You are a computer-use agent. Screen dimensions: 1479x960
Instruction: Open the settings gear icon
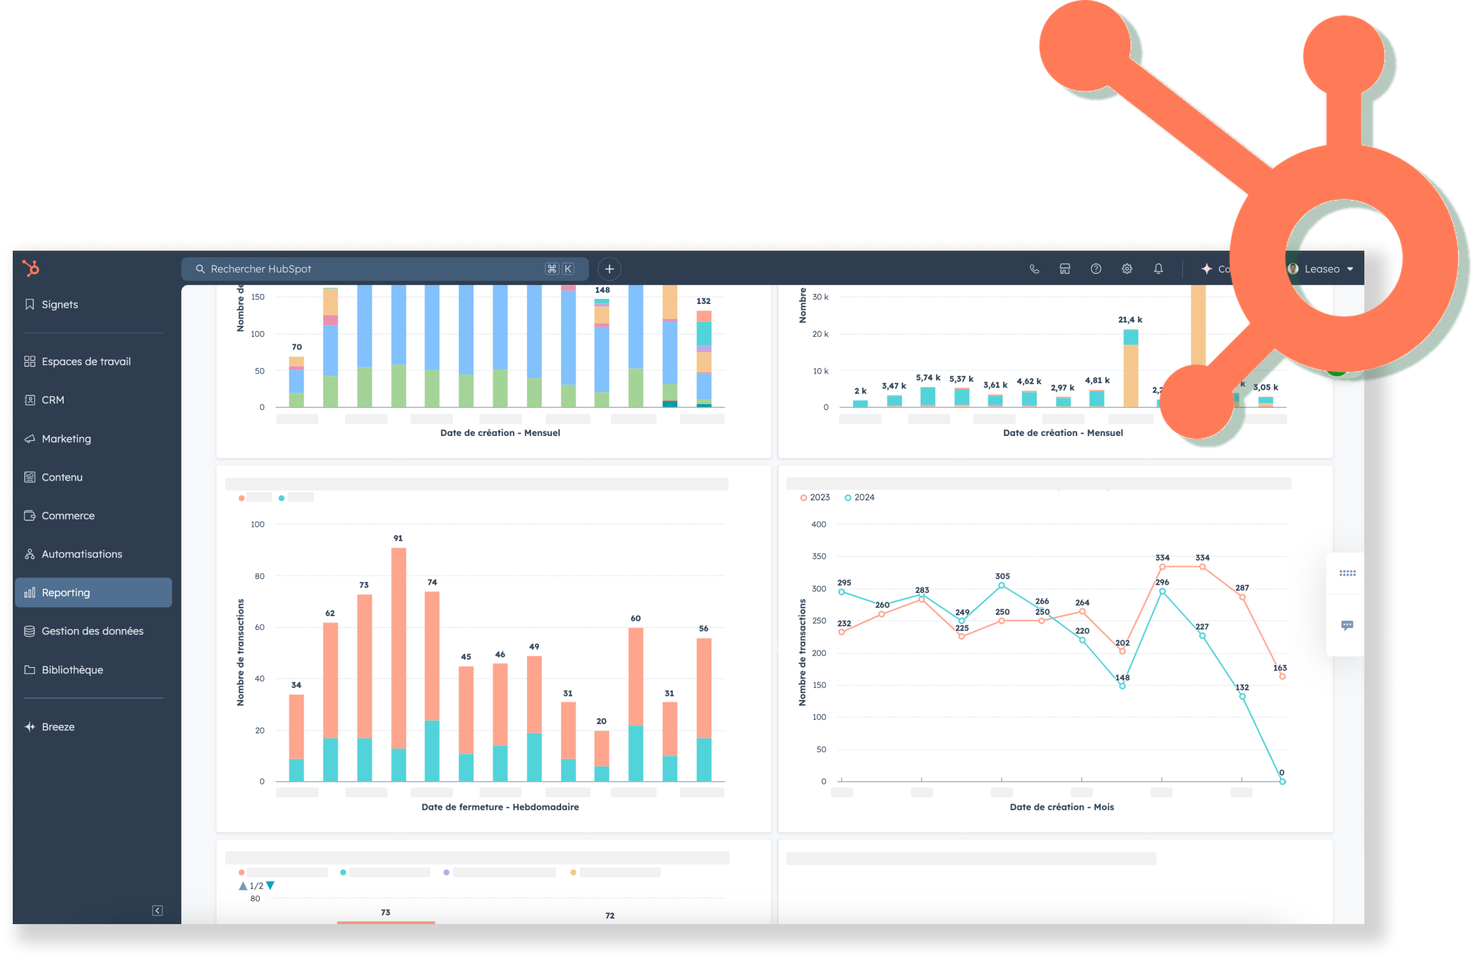tap(1127, 269)
